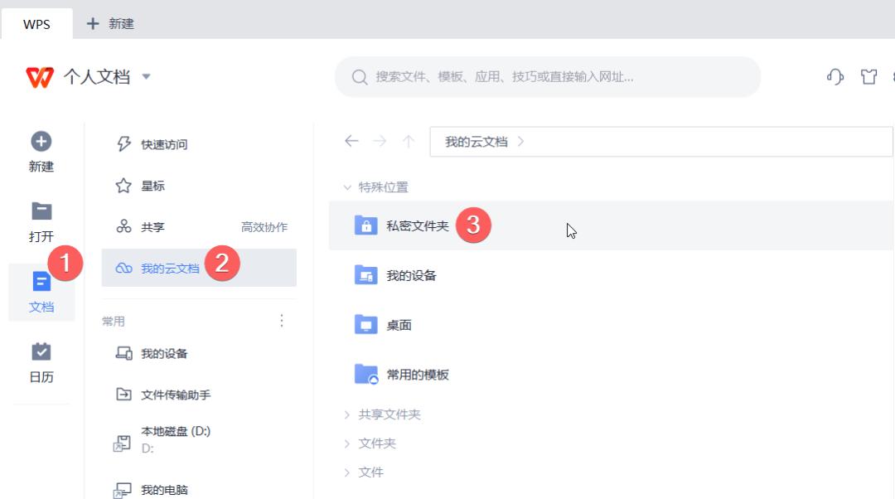The height and width of the screenshot is (499, 895).
Task: Open files with the 打开 folder icon
Action: coord(41,212)
